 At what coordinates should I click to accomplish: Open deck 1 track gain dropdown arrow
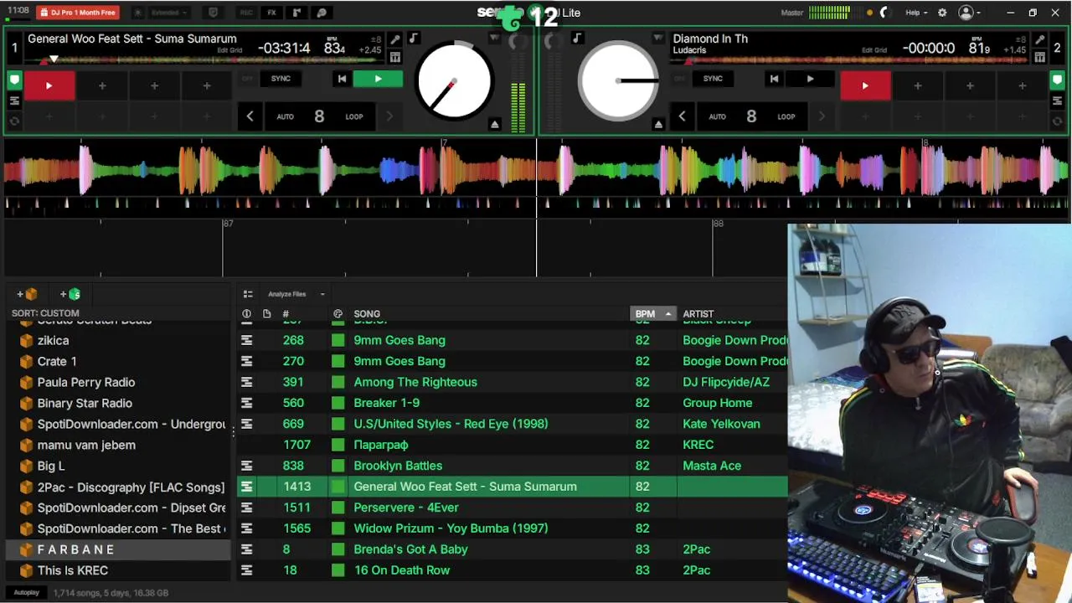(494, 39)
